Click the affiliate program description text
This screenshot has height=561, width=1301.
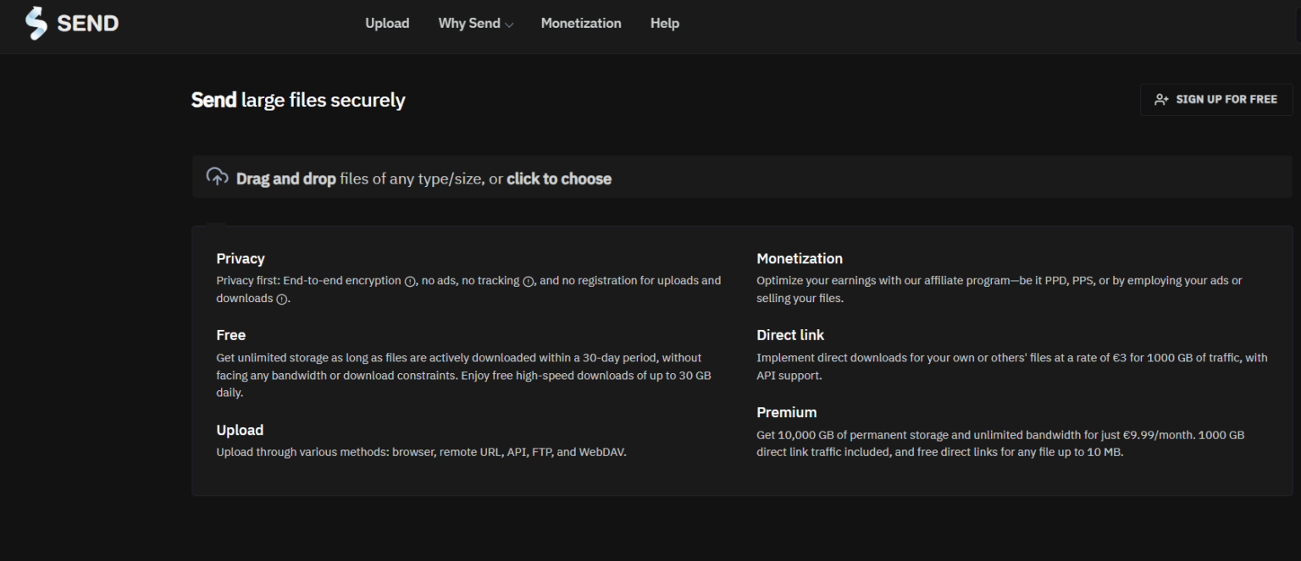pyautogui.click(x=999, y=289)
